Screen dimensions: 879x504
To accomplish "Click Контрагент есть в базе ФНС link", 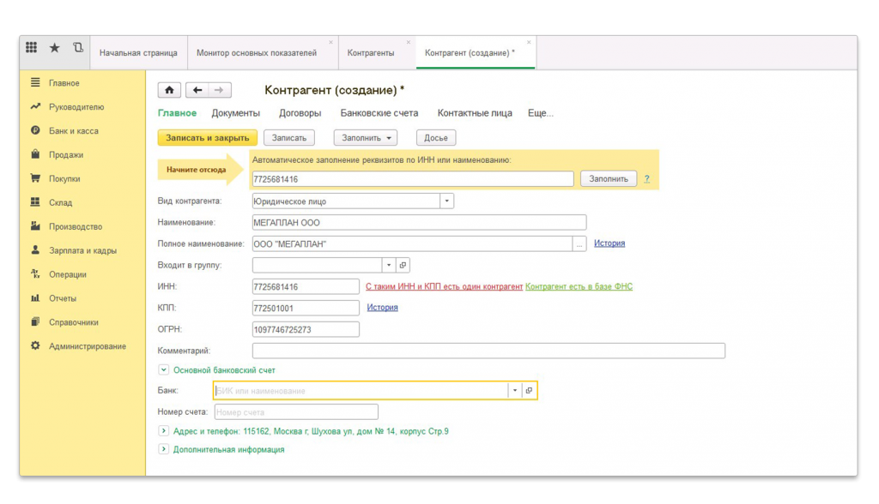I will pos(579,286).
